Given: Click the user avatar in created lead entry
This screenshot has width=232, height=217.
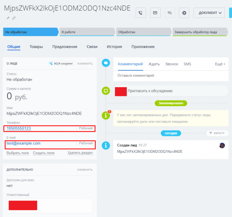Looking at the screenshot, I should 222,146.
